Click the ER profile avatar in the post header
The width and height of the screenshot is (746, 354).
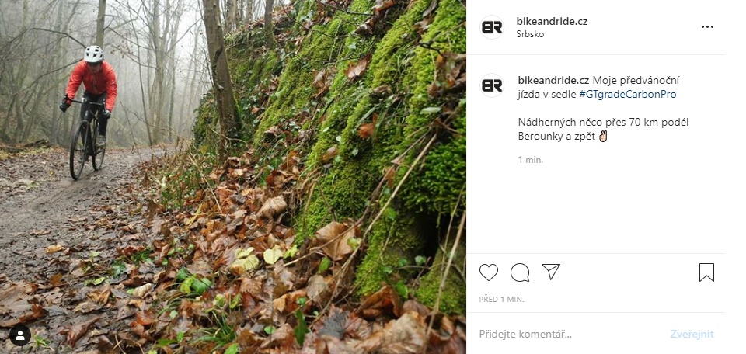pos(492,27)
